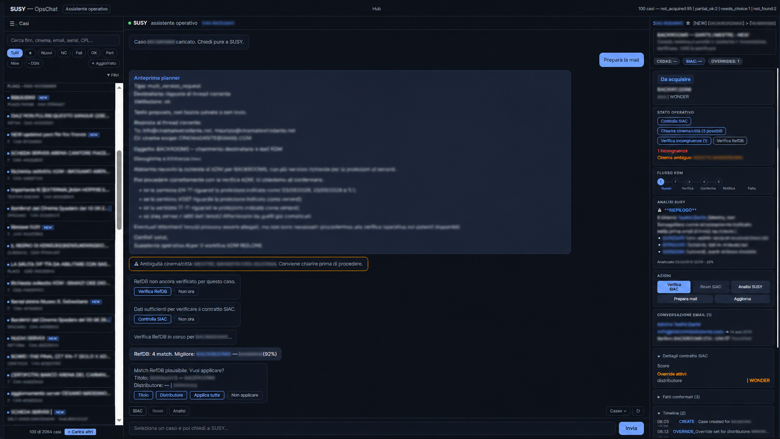780x439 pixels.
Task: Select step 2 in Flusso KDM
Action: [x=675, y=182]
